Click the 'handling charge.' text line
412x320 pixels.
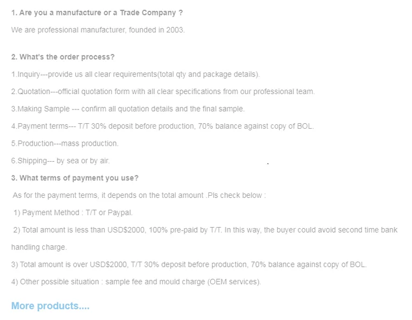[x=39, y=247]
